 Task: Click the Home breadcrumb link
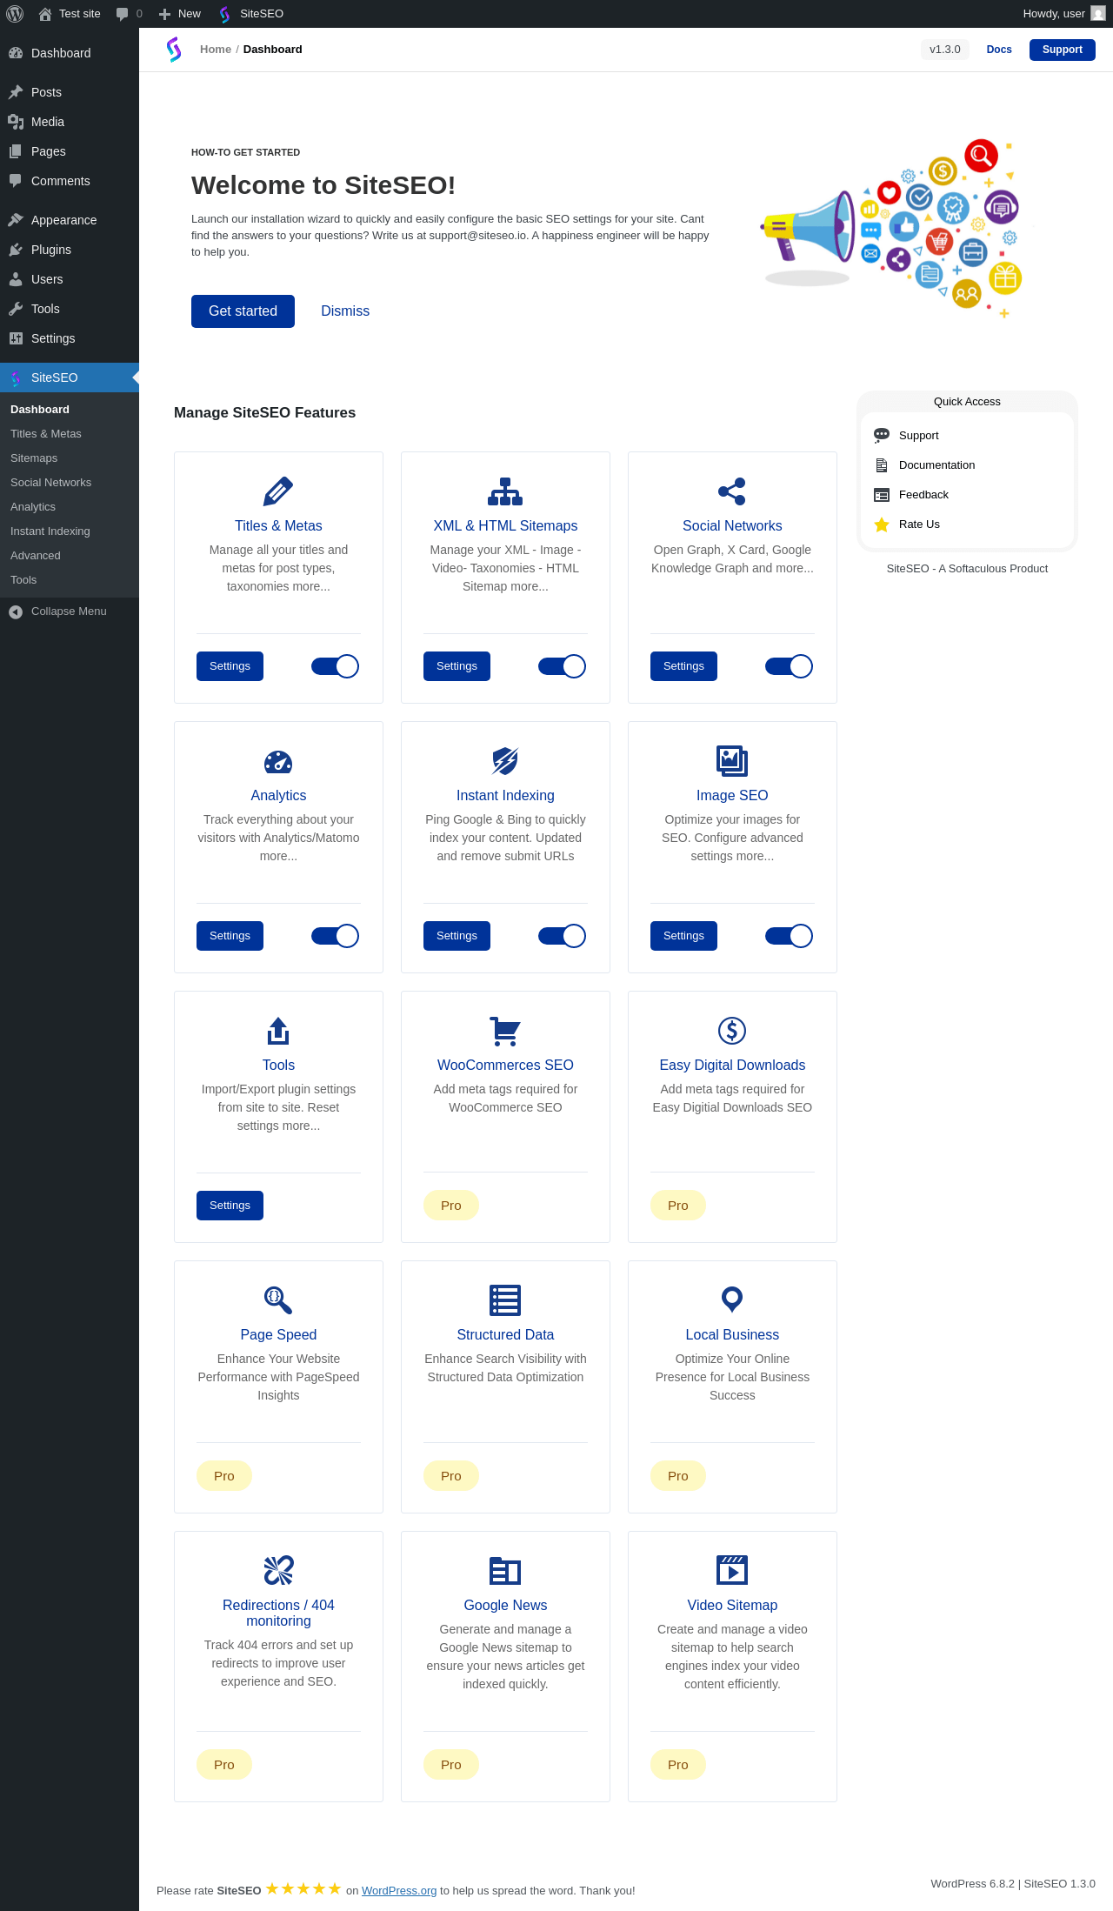[216, 50]
